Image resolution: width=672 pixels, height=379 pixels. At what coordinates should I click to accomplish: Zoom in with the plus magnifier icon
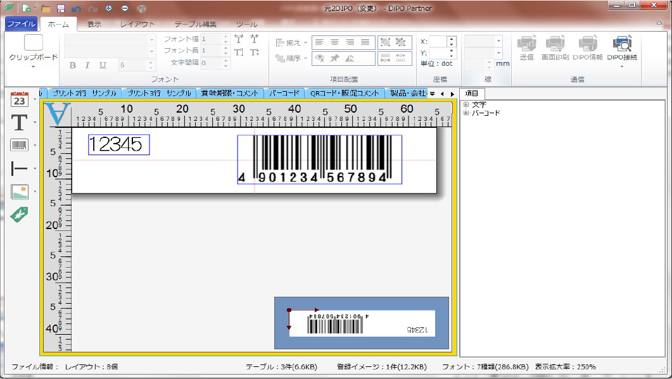(x=109, y=8)
